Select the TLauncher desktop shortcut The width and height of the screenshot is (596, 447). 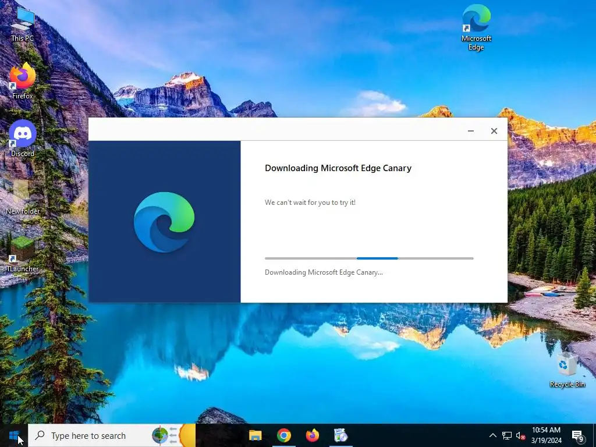pyautogui.click(x=23, y=254)
